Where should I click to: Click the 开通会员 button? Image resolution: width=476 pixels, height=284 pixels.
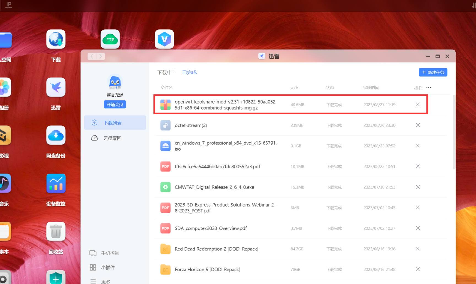click(x=115, y=105)
